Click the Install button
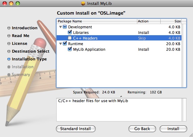Viewport: 193px width, 137px height. (173, 129)
